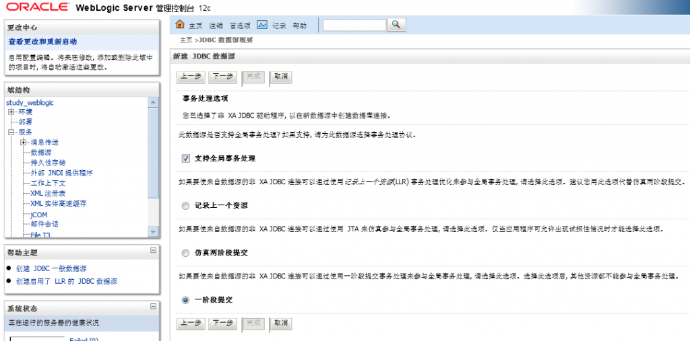Screen dimensions: 690x341
Task: Select 外部 JNDI 提供程序 tree item
Action: pos(61,173)
